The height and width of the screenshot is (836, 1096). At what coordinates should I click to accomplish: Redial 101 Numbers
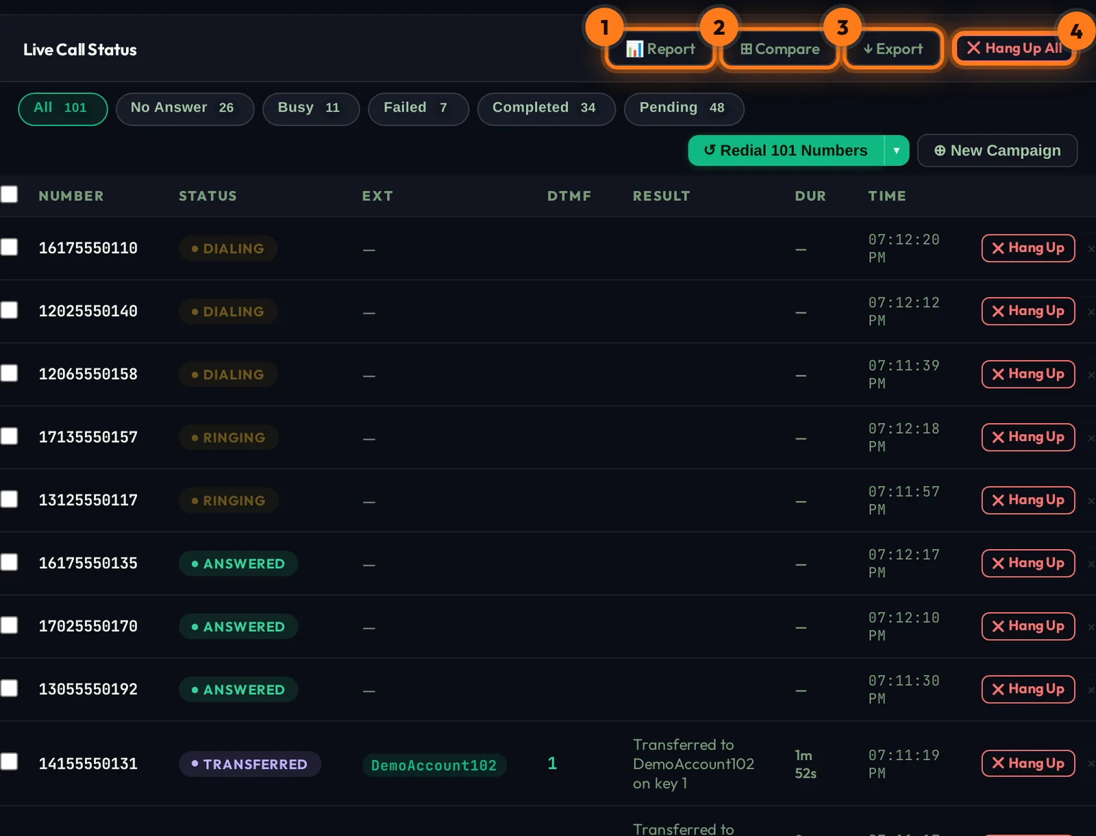coord(786,151)
